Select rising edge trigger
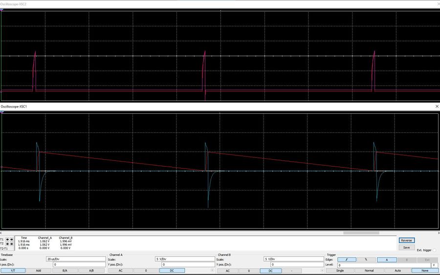This screenshot has height=275, width=440. pyautogui.click(x=347, y=259)
